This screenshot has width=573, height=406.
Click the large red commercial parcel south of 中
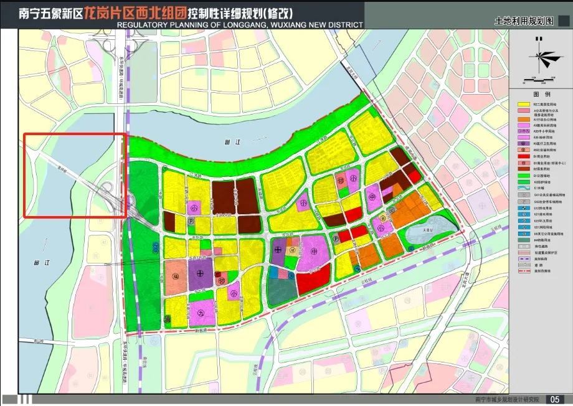click(x=313, y=278)
